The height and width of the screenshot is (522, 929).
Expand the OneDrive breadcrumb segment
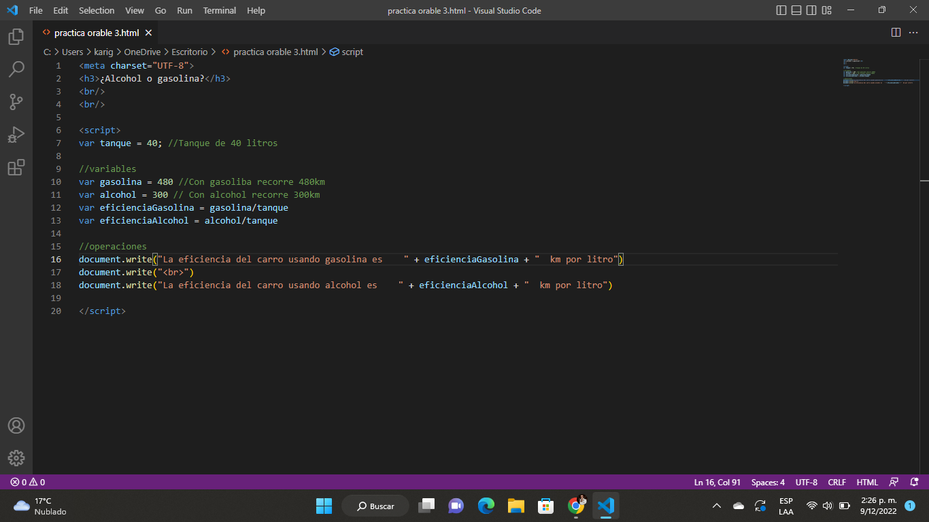coord(143,52)
